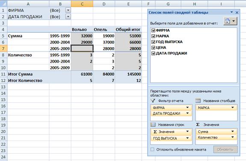
Task: Uncheck the ЦЕНА field checkbox
Action: coord(153,47)
